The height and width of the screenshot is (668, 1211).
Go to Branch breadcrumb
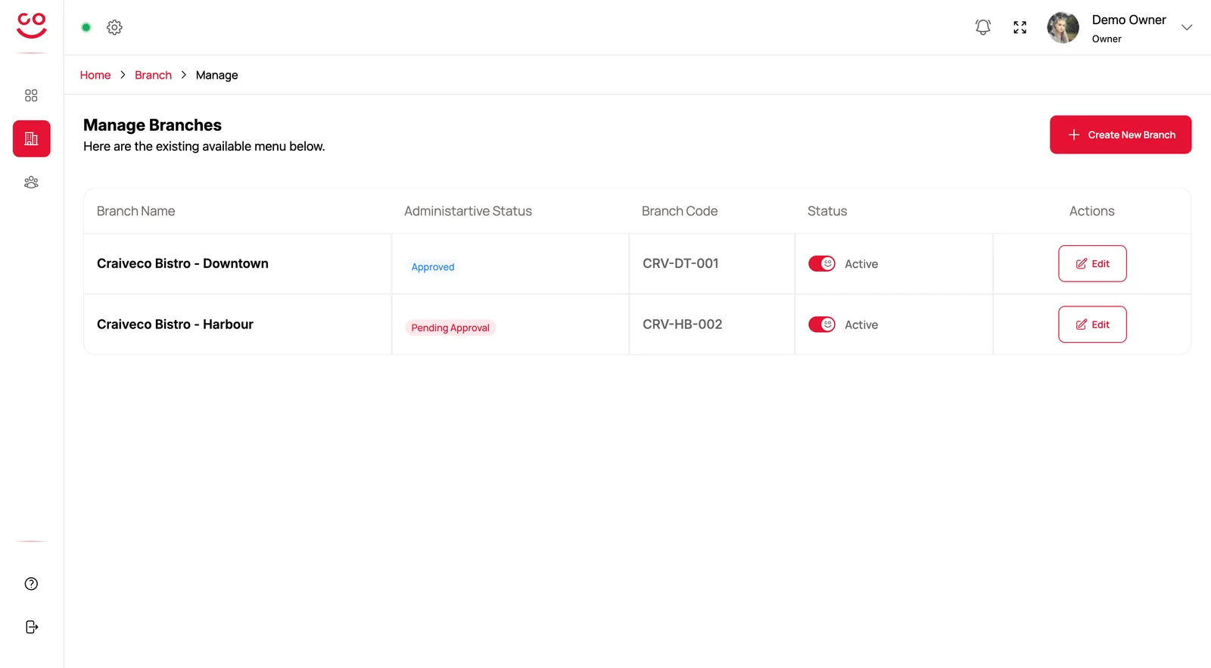153,75
